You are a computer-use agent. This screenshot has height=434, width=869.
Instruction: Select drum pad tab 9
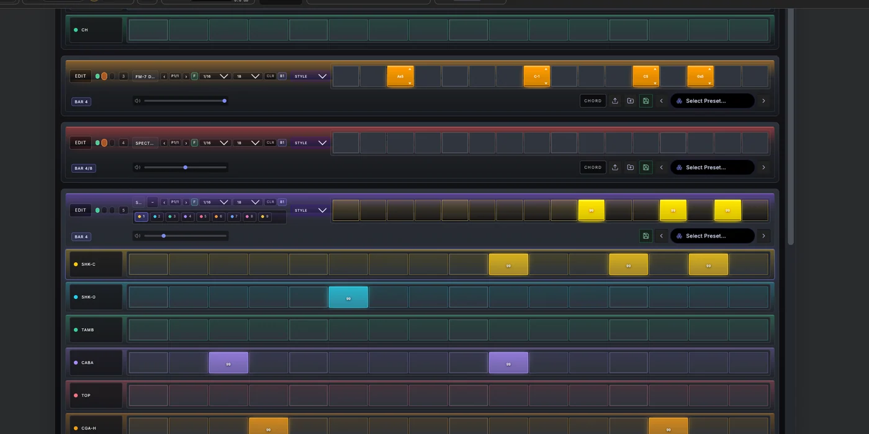click(265, 217)
